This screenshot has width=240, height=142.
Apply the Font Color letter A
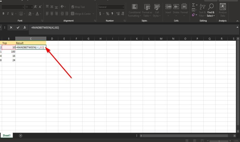[37, 14]
